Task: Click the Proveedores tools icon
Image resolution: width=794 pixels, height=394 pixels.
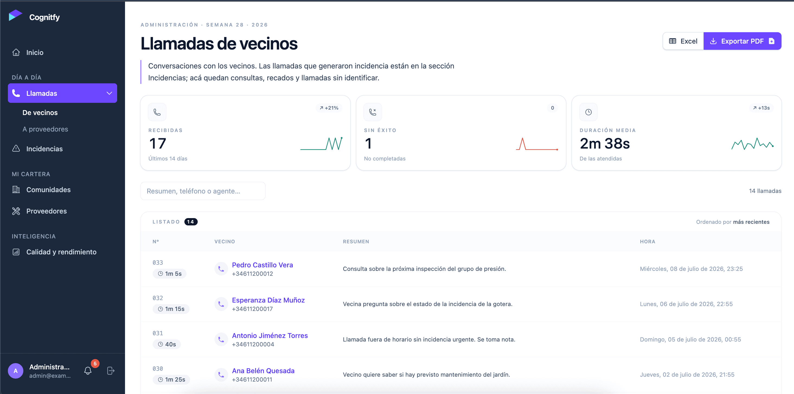Action: tap(16, 211)
